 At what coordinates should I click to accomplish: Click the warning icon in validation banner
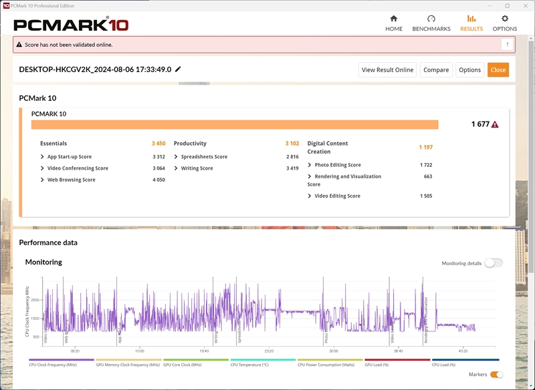19,45
